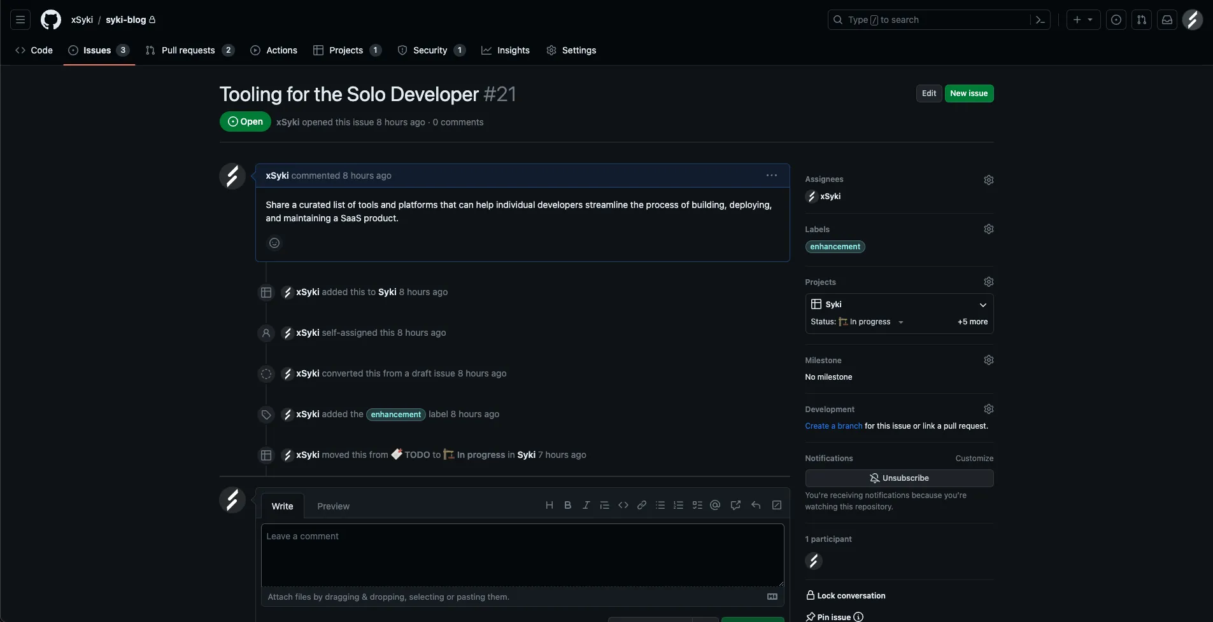Add an emoji reaction to the comment
Viewport: 1213px width, 622px height.
[274, 243]
